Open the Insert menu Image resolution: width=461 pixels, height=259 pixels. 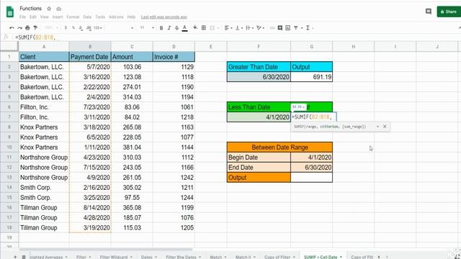58,17
